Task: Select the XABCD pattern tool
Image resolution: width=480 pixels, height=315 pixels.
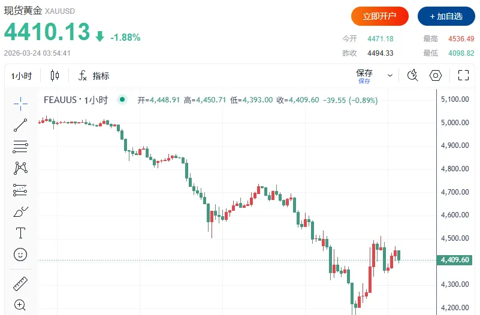Action: [20, 168]
